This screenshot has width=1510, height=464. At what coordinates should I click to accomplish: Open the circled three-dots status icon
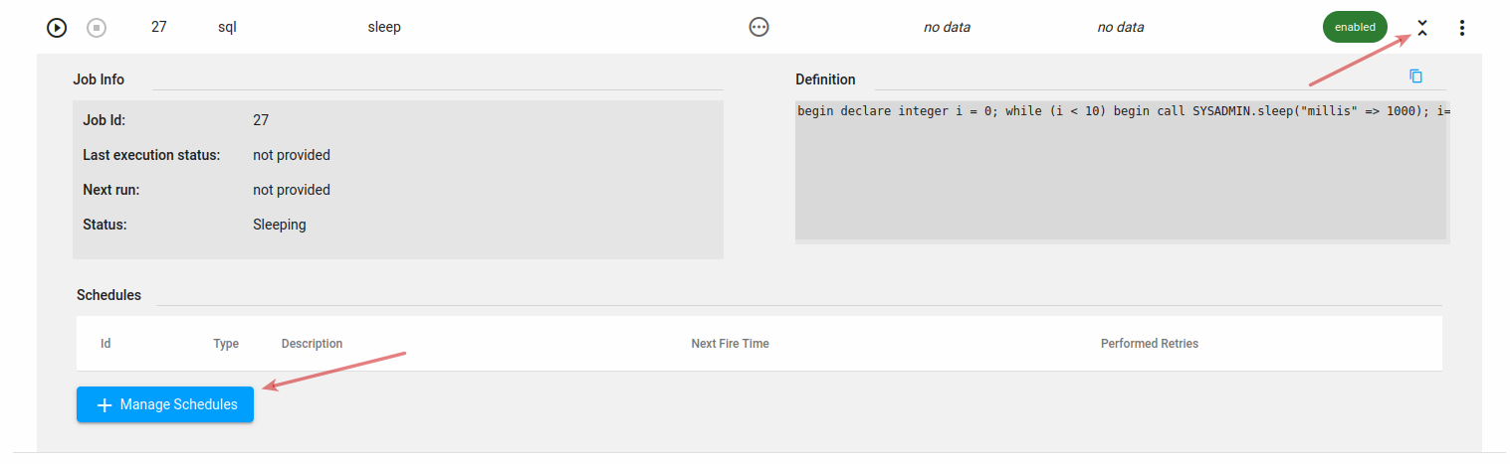point(758,28)
